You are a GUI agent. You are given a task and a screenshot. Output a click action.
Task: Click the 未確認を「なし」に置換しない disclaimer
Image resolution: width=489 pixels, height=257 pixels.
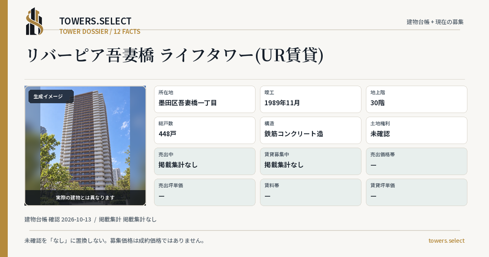(x=115, y=241)
